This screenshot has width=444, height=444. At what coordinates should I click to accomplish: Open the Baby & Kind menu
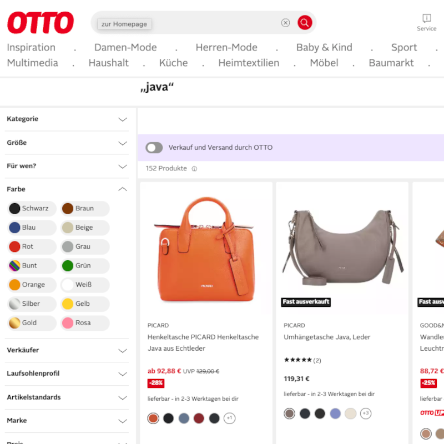click(x=324, y=47)
